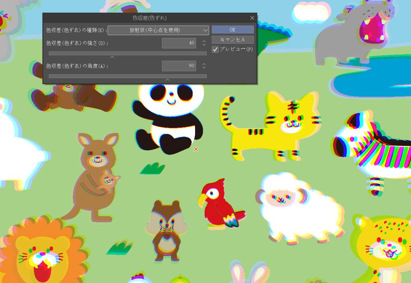
Task: Select the angle value input showing 90
Action: pyautogui.click(x=179, y=66)
